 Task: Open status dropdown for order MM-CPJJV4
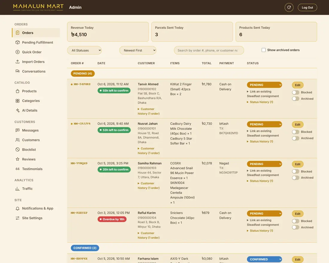tap(264, 124)
